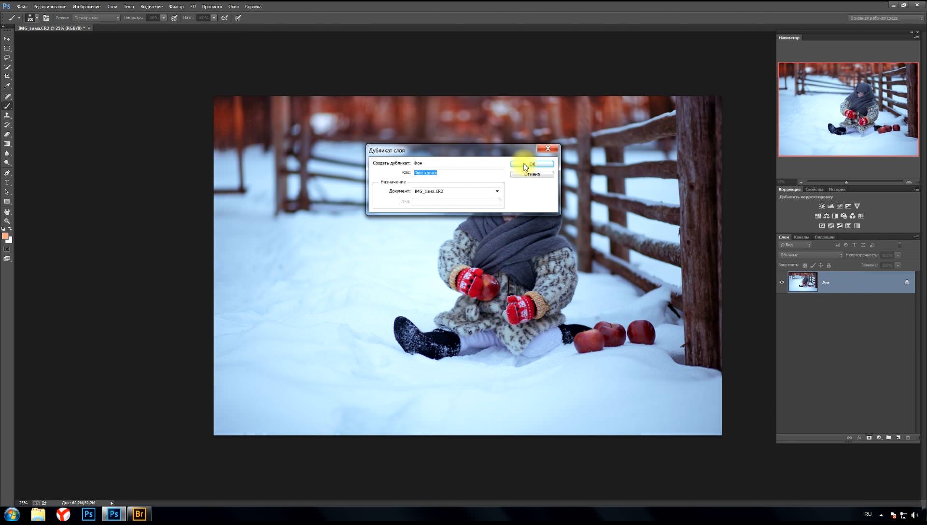This screenshot has height=525, width=927.
Task: Select the Pen tool
Action: click(x=7, y=173)
